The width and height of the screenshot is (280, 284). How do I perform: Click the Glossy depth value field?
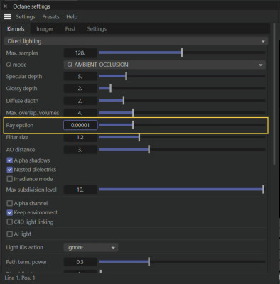[x=80, y=88]
